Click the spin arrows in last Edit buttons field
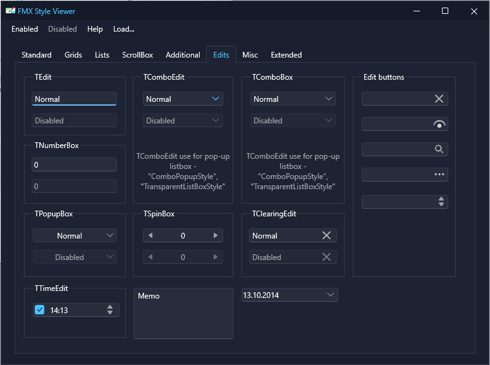The height and width of the screenshot is (365, 490). click(441, 201)
